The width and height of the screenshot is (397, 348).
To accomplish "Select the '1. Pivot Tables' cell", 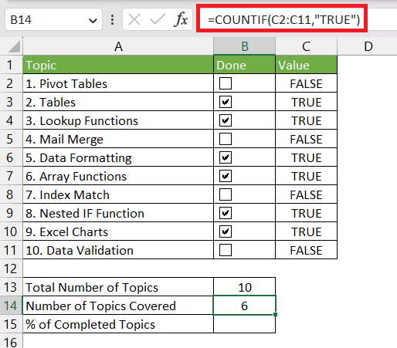I will coord(118,83).
